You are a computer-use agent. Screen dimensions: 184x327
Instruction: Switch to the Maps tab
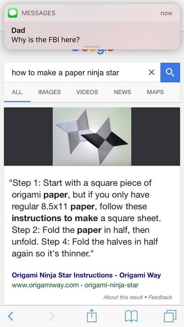coord(155,92)
